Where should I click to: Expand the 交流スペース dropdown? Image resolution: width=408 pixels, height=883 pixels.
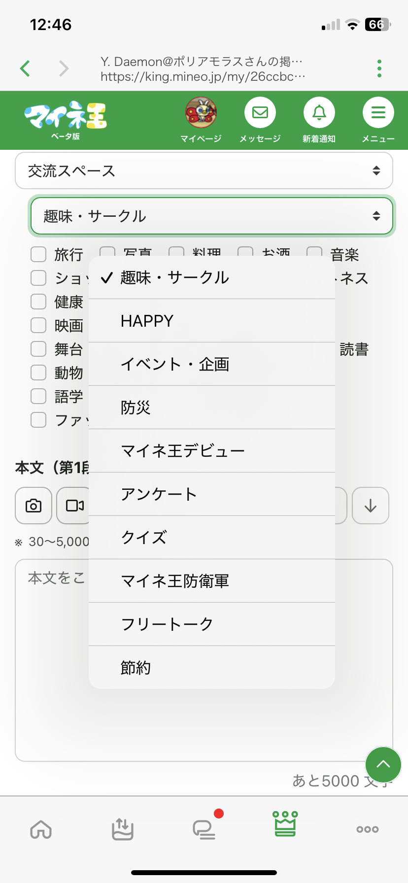204,170
